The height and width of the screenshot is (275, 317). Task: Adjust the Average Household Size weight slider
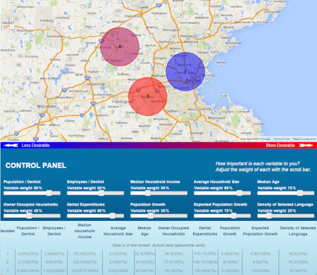tap(240, 193)
